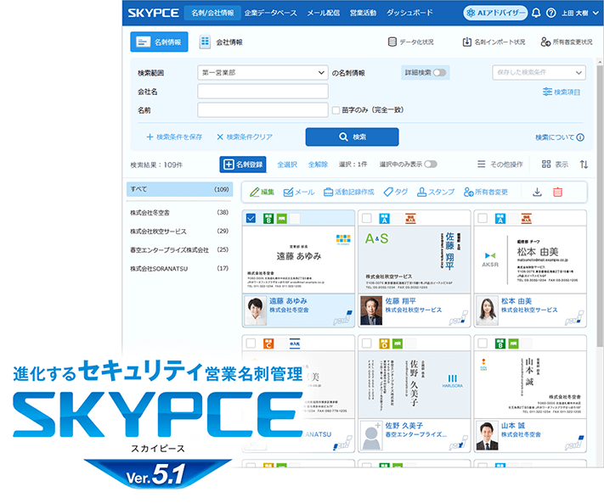View データ化状況 status
This screenshot has height=503, width=604.
[410, 42]
